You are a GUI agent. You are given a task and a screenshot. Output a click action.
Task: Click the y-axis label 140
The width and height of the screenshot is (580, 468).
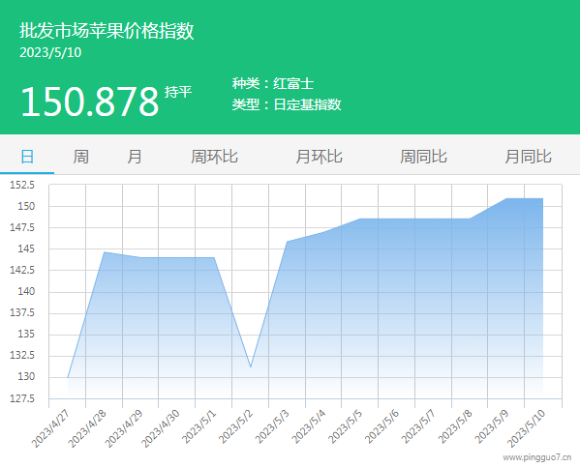(x=26, y=291)
